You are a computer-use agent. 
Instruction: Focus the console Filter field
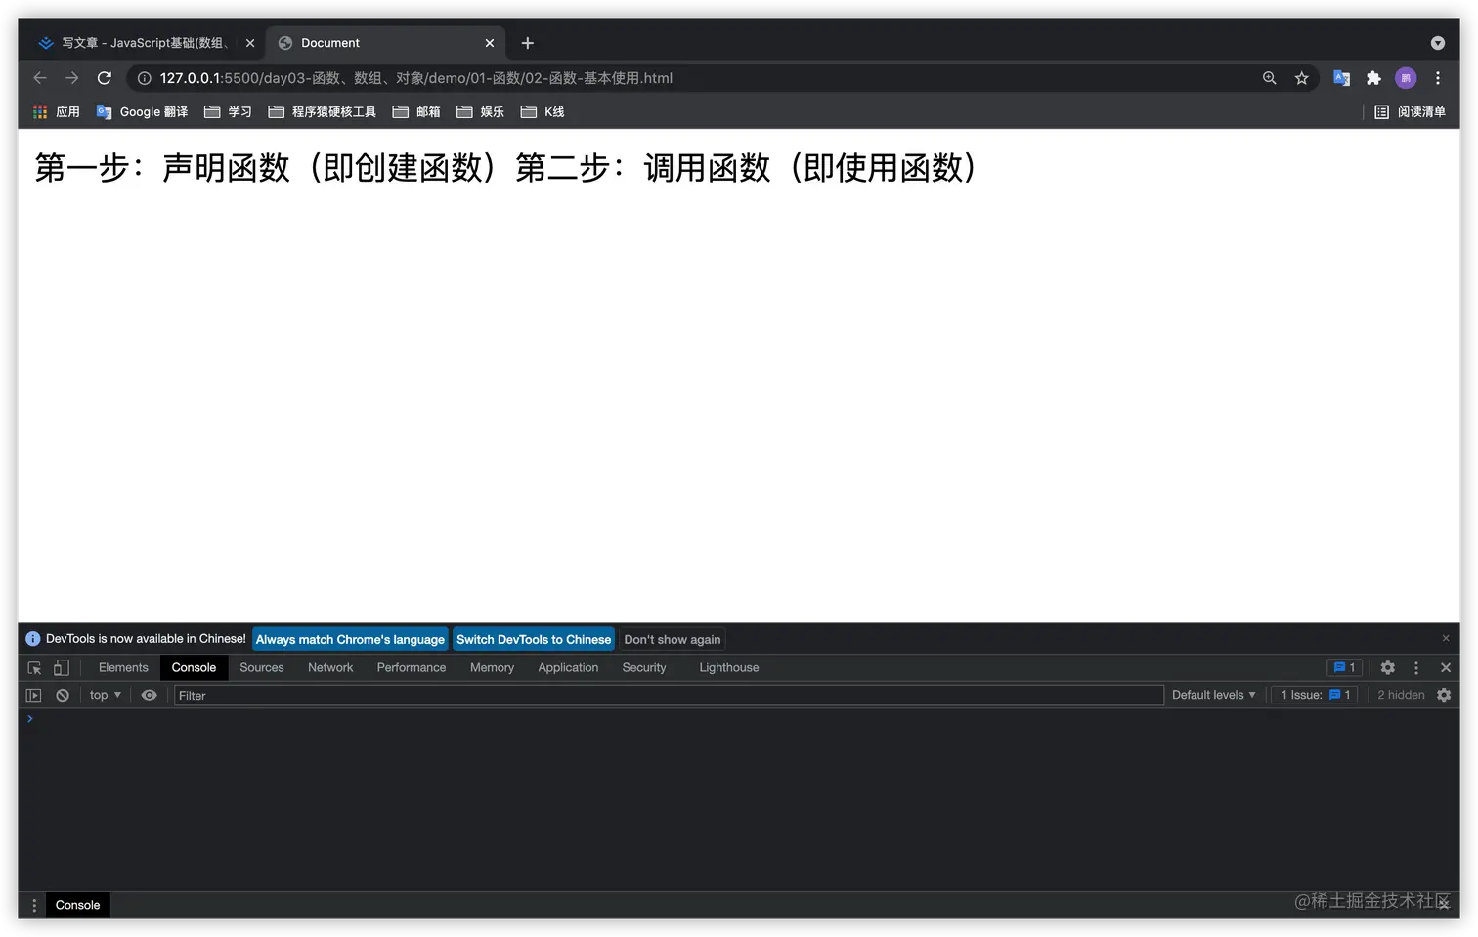click(669, 696)
